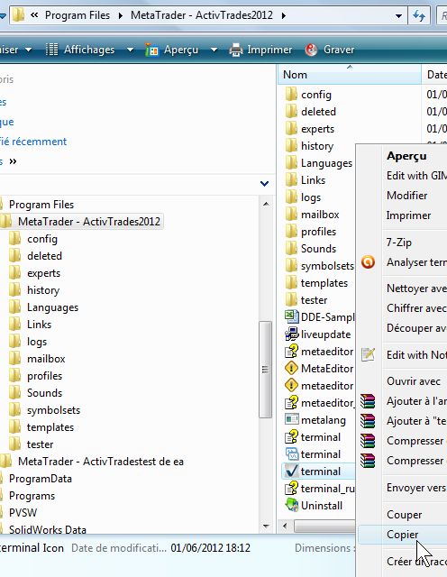This screenshot has width=447, height=577.
Task: Select the Uninstall program icon
Action: coord(291,506)
